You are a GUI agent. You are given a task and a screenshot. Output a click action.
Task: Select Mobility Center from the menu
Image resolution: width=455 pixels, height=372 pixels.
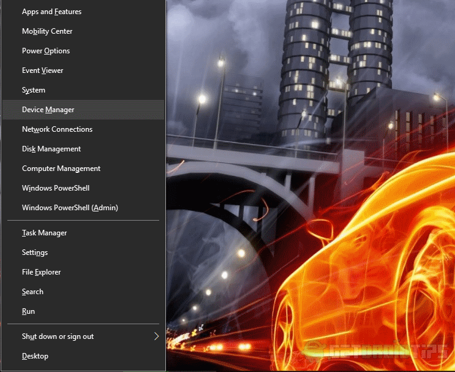click(x=83, y=31)
